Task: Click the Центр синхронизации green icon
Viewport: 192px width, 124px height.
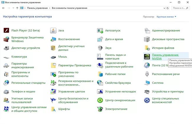Action: pyautogui.click(x=100, y=100)
